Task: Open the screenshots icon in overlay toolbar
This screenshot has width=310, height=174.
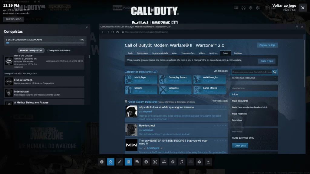Action: click(155, 162)
